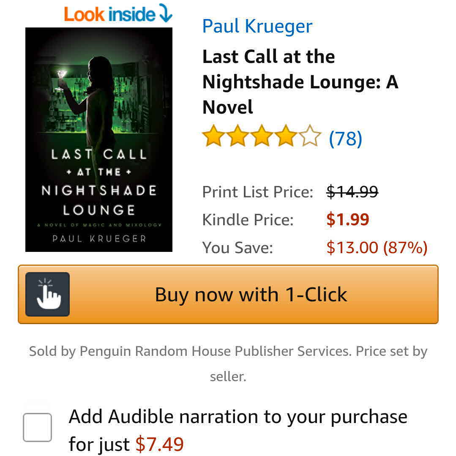Click the struck-through $14.99 list price
The width and height of the screenshot is (456, 456).
[x=352, y=192]
